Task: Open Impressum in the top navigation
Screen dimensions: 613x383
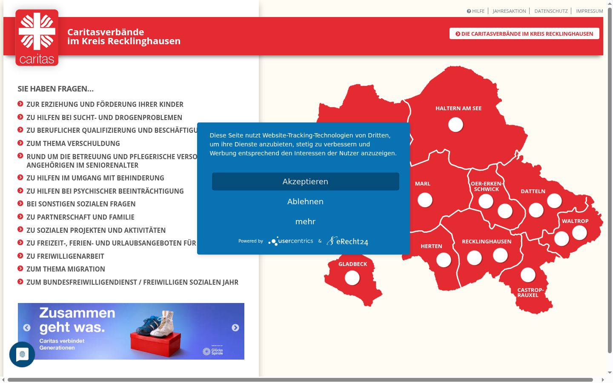Action: (590, 11)
